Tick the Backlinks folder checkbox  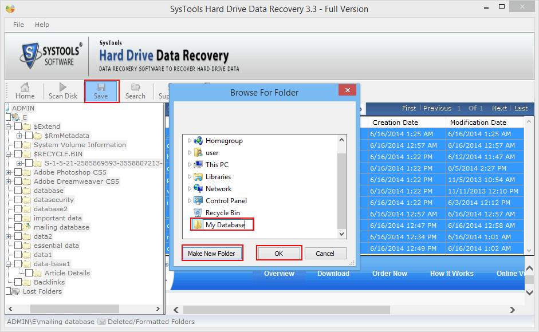point(18,282)
